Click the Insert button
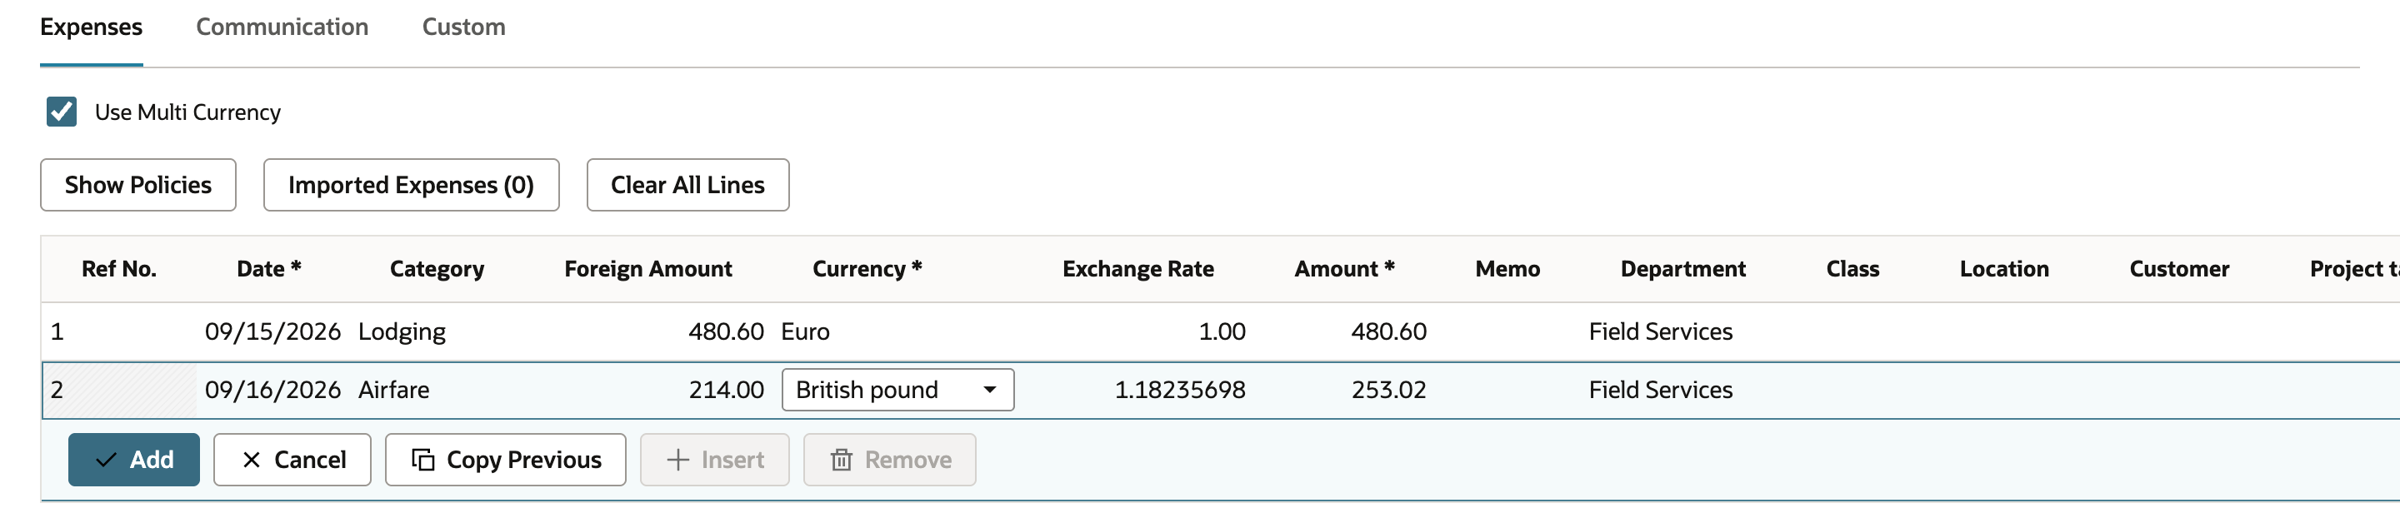Screen dimensions: 2400x508 coord(715,460)
